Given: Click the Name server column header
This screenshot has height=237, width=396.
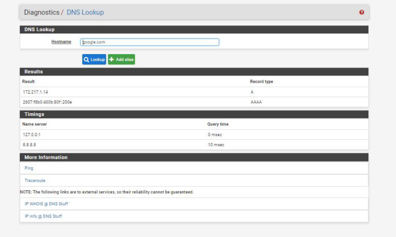Looking at the screenshot, I should [34, 124].
